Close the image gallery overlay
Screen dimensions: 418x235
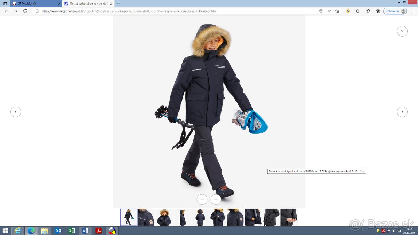[x=402, y=31]
